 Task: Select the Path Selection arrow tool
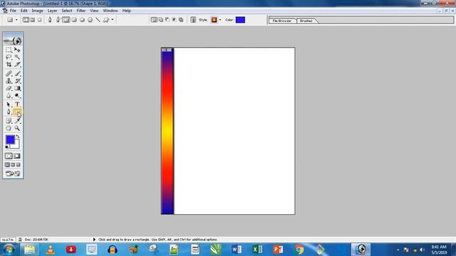9,105
